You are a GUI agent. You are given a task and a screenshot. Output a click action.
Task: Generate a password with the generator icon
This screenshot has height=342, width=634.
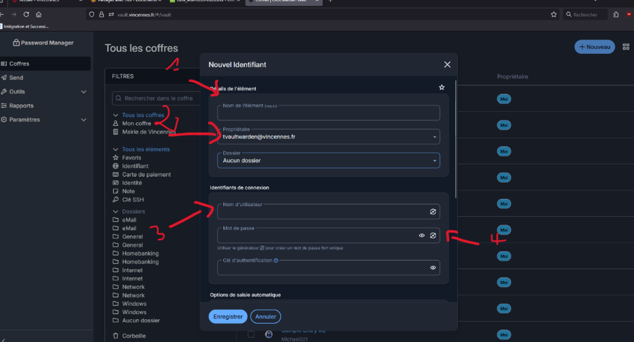pos(432,235)
